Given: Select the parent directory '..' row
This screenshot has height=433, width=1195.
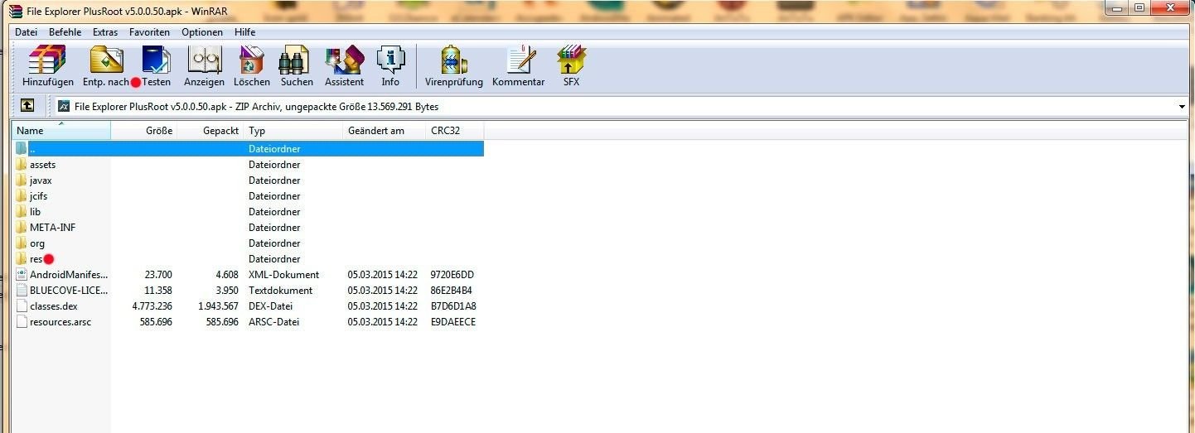Looking at the screenshot, I should coord(249,149).
